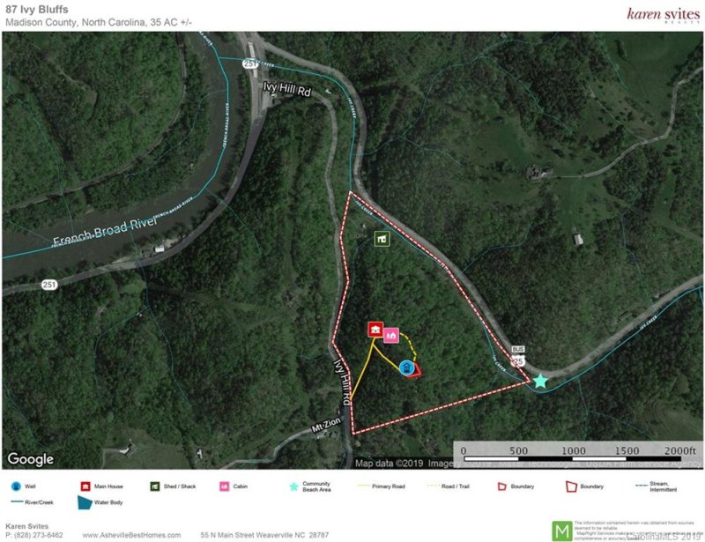
Task: Click the Main House legend icon
Action: [85, 486]
